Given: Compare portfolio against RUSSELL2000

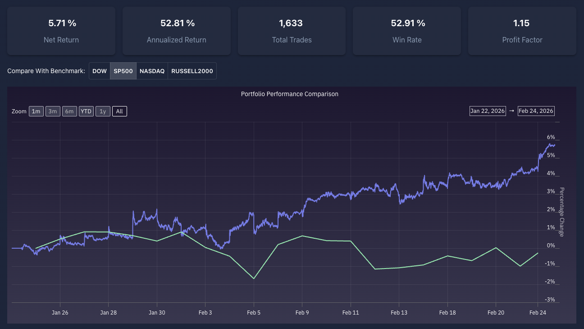Looking at the screenshot, I should pyautogui.click(x=192, y=71).
